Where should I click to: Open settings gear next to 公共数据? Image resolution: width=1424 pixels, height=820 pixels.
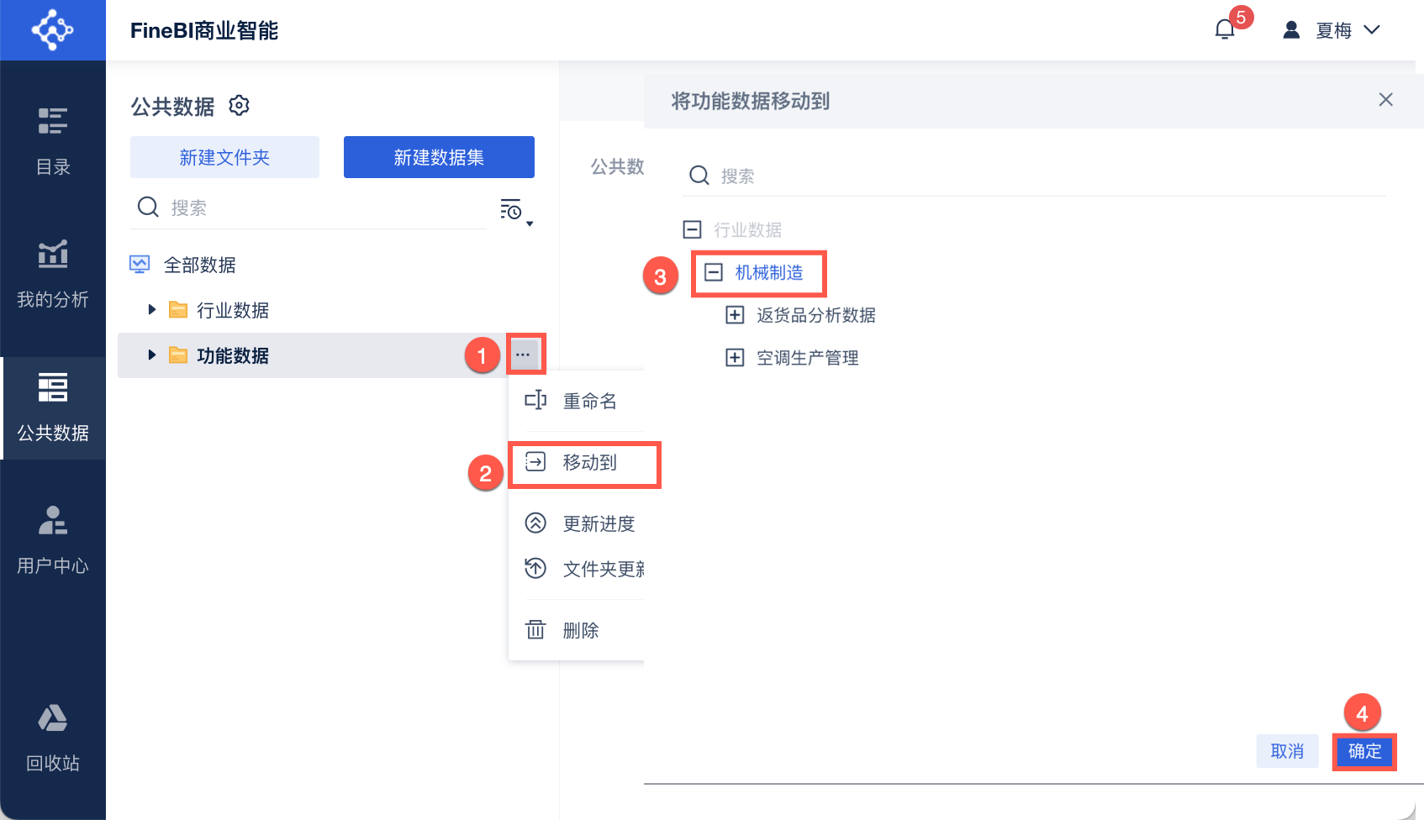click(240, 106)
